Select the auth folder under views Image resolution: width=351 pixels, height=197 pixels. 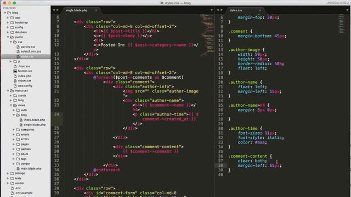pyautogui.click(x=24, y=110)
